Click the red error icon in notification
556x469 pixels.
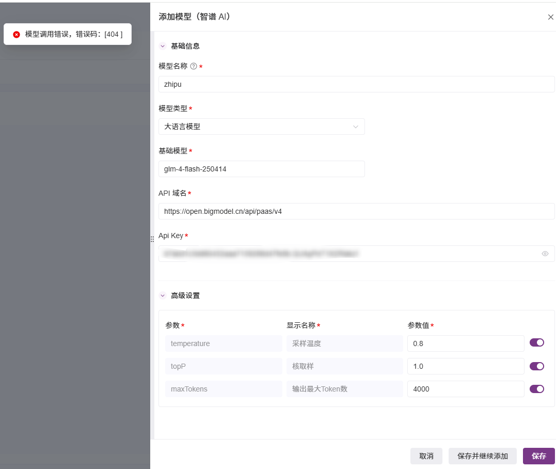pos(17,34)
